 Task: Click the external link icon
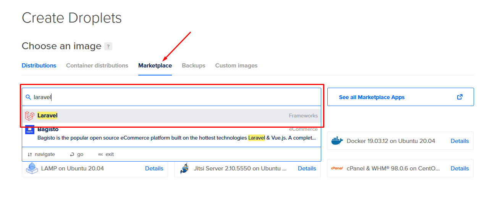click(x=460, y=97)
